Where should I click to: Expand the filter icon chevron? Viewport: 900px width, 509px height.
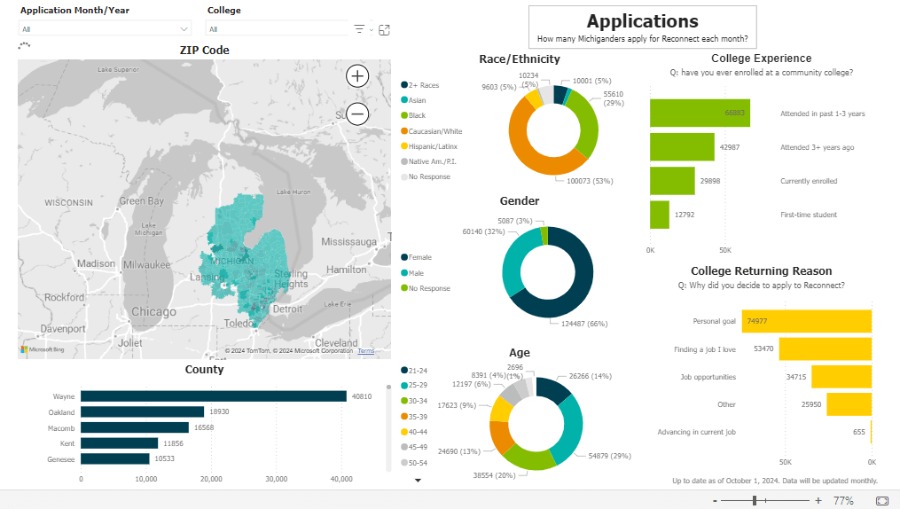click(372, 30)
